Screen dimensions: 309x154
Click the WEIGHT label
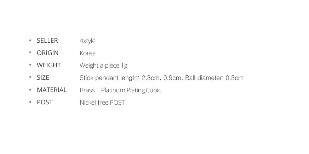pos(49,65)
